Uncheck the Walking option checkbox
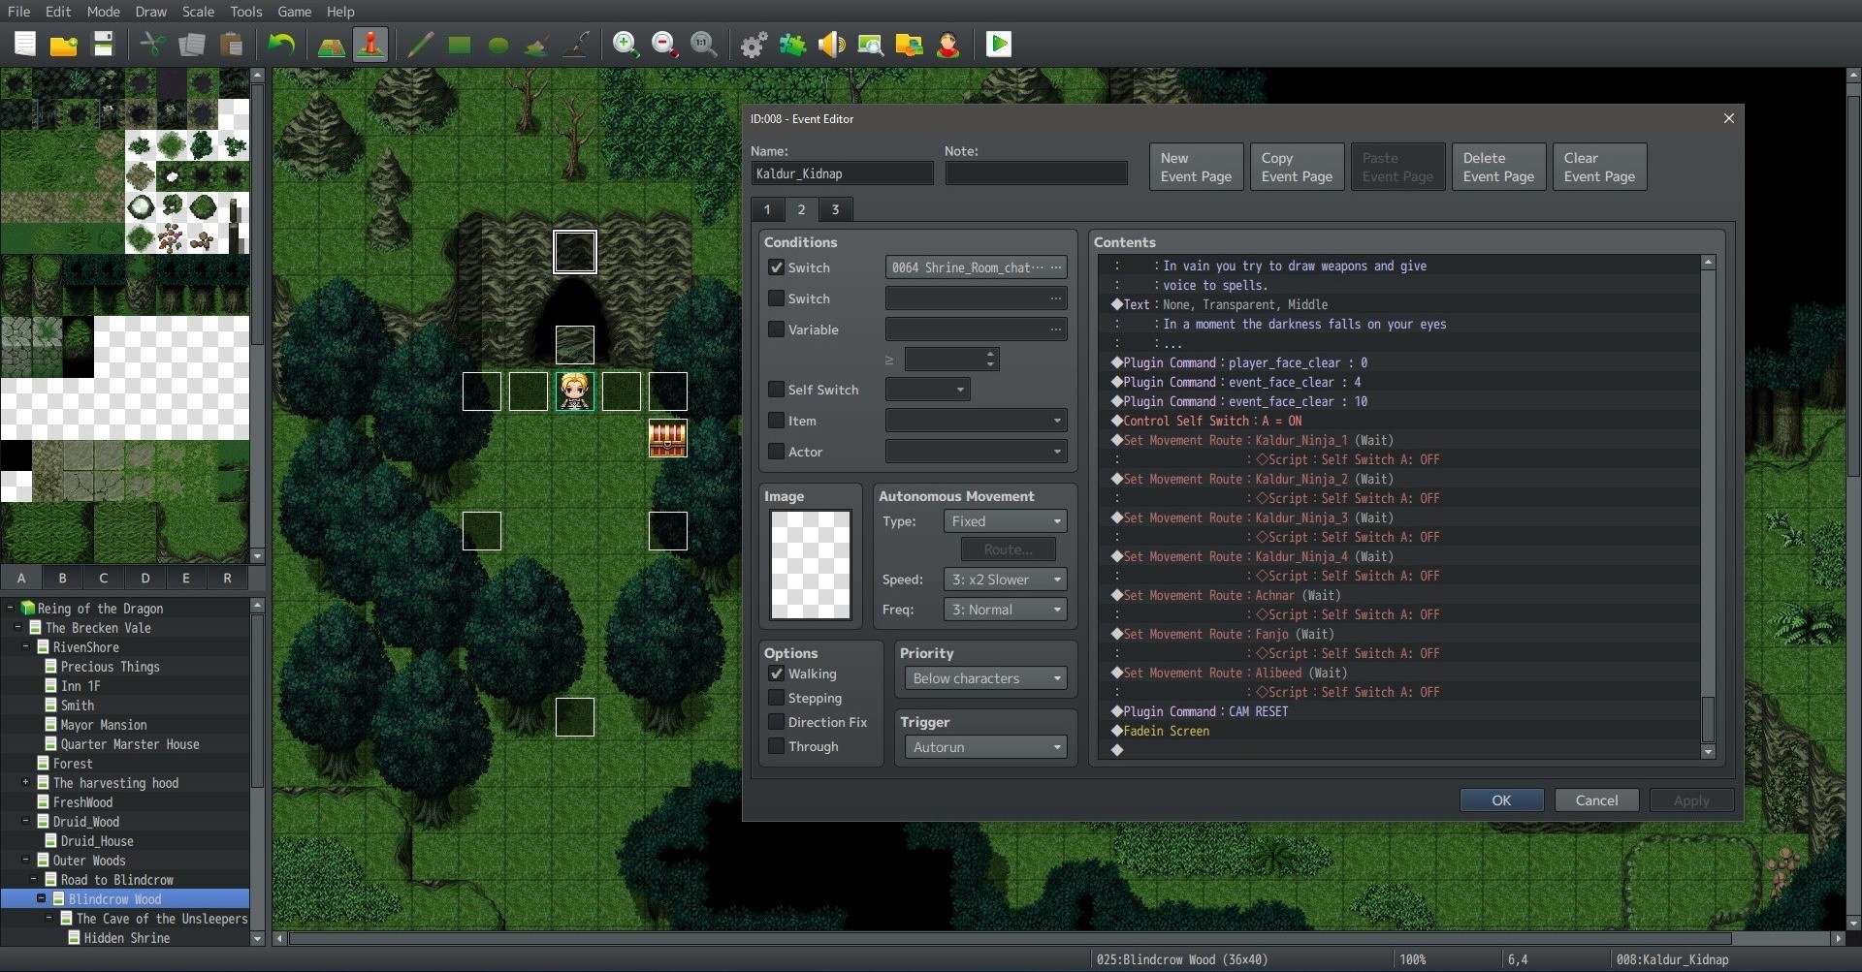Viewport: 1862px width, 972px height. coord(776,674)
